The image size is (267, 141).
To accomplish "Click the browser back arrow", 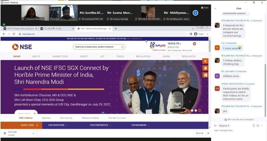I will click(x=4, y=34).
